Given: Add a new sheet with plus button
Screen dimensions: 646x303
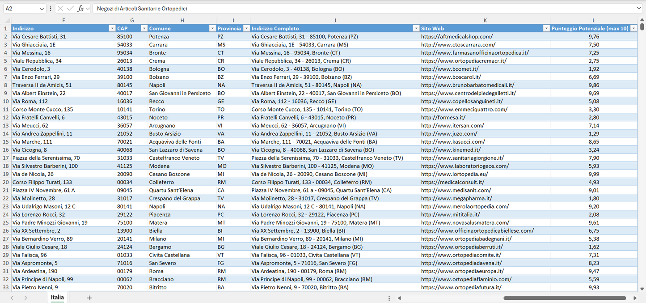Looking at the screenshot, I should coord(89,298).
